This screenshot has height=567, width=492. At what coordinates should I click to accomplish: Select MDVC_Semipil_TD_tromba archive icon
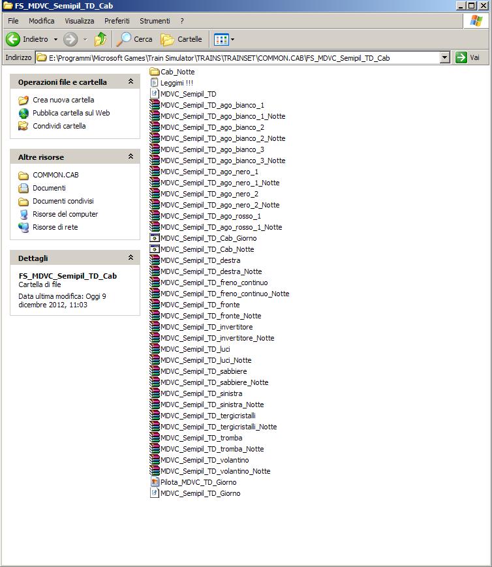[155, 438]
